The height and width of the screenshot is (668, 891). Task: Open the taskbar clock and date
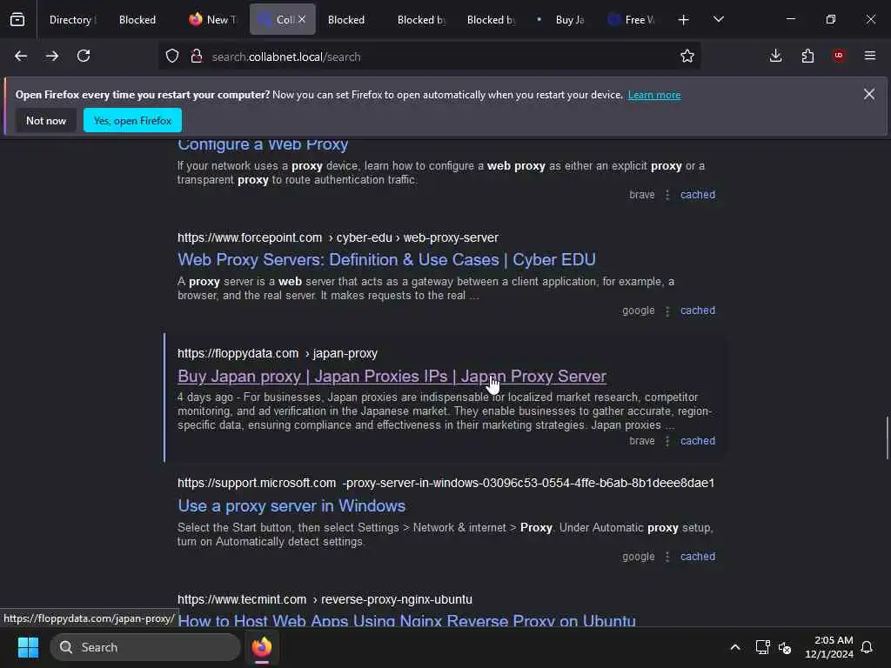pyautogui.click(x=828, y=647)
